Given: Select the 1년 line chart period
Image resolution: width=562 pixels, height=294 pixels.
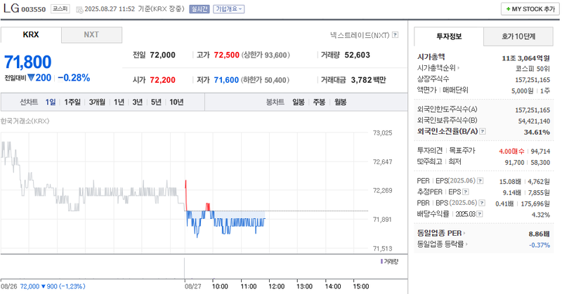Looking at the screenshot, I should coord(119,102).
